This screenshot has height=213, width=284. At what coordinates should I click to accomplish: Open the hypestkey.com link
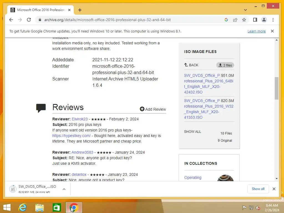pyautogui.click(x=71, y=136)
